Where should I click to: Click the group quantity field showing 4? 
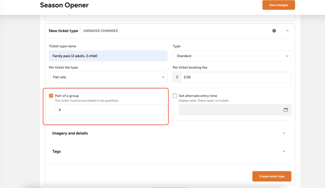click(111, 110)
